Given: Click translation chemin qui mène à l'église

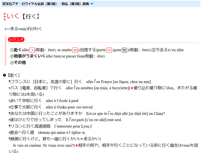Looking at the screenshot, I should [x=59, y=133].
